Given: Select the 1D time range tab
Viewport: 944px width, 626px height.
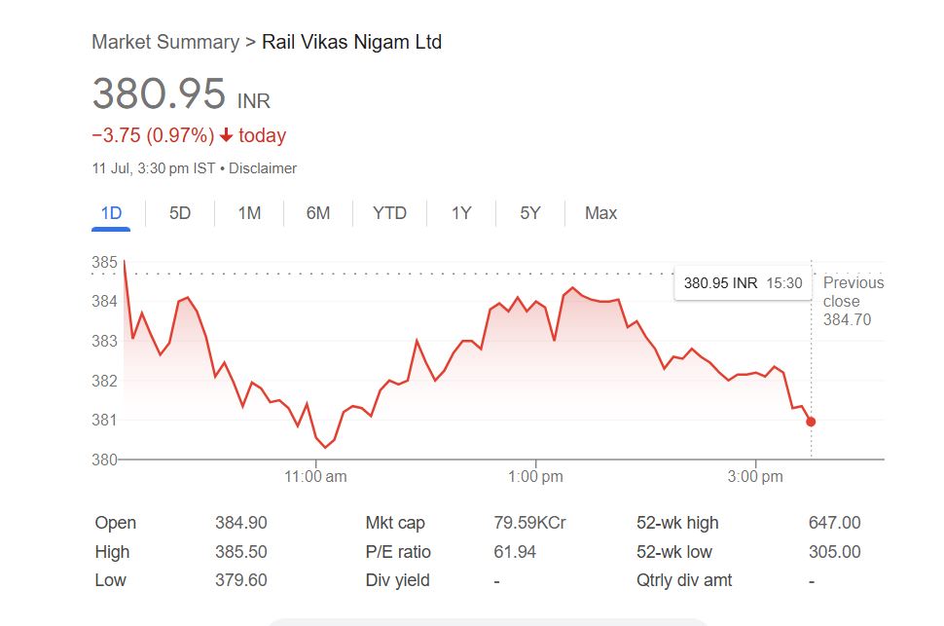Looking at the screenshot, I should pos(111,213).
